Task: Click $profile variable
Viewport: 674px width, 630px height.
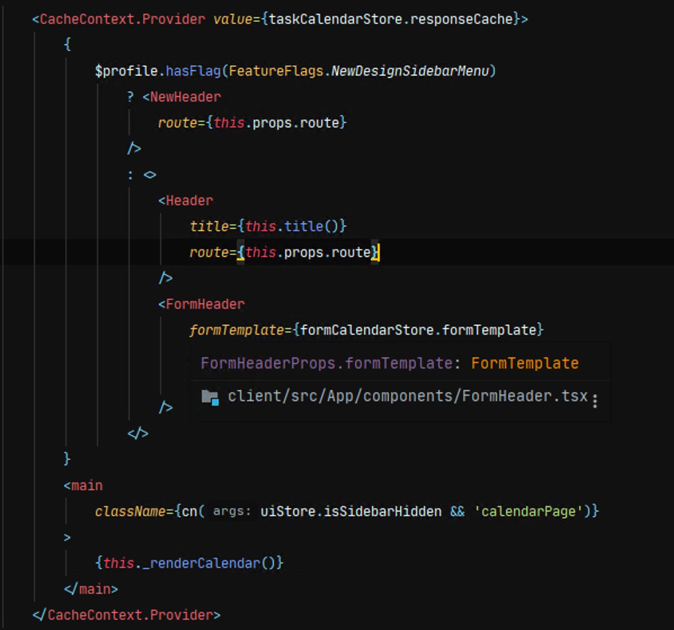Action: [126, 71]
